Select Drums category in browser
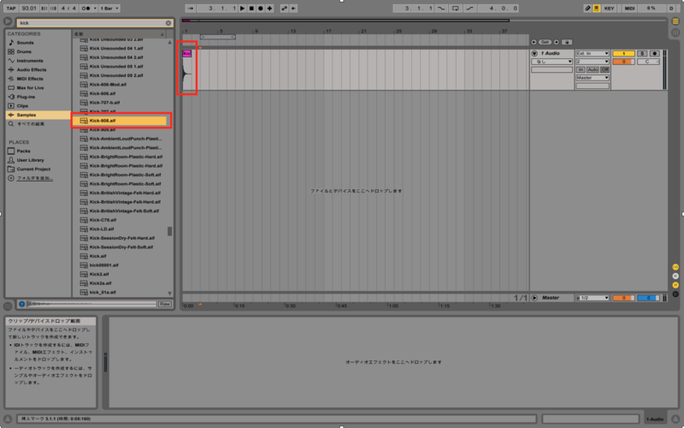Viewport: 684px width, 428px height. coord(24,51)
